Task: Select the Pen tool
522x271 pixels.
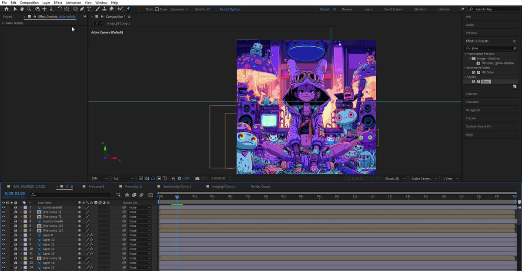Action: 82,9
